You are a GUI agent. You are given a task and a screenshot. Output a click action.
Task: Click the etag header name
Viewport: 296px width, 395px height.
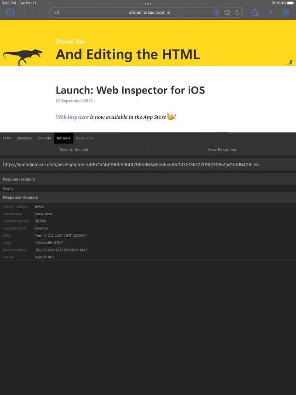[x=7, y=243]
